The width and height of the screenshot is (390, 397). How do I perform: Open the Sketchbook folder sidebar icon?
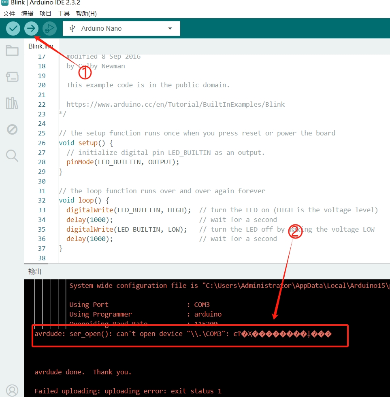point(12,51)
